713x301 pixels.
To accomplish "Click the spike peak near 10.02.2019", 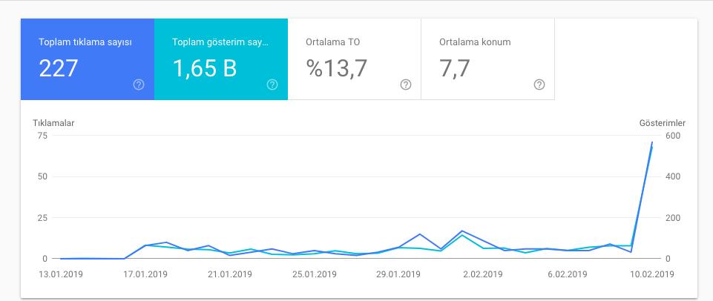I will pyautogui.click(x=652, y=142).
